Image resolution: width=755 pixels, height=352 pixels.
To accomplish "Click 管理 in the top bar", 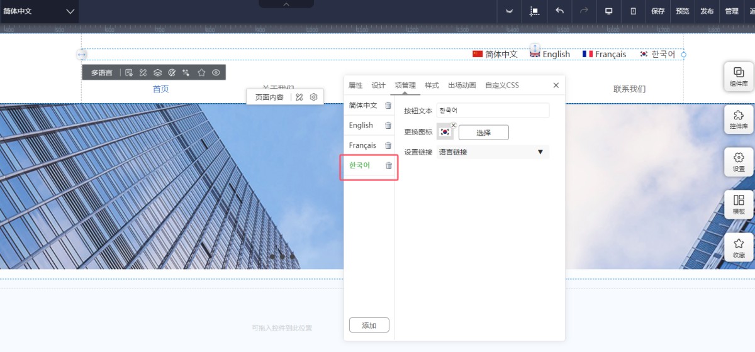I will click(732, 11).
